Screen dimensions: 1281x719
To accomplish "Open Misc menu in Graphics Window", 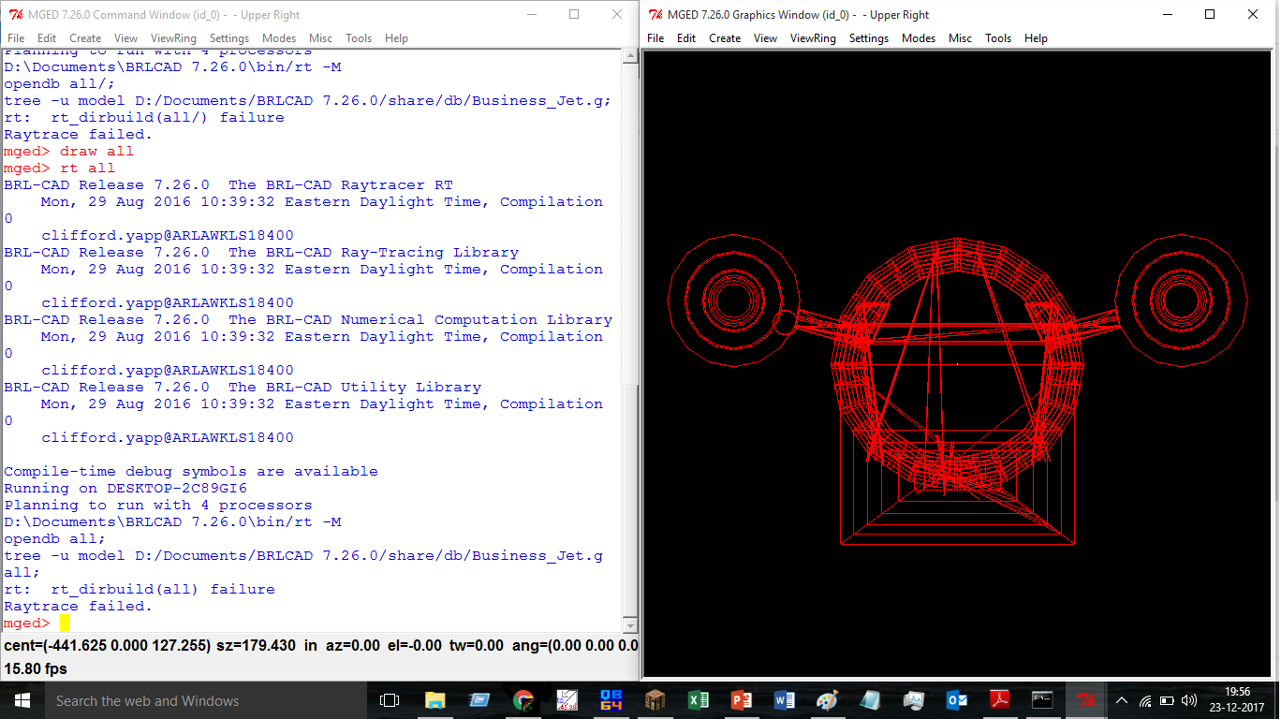I will point(960,38).
